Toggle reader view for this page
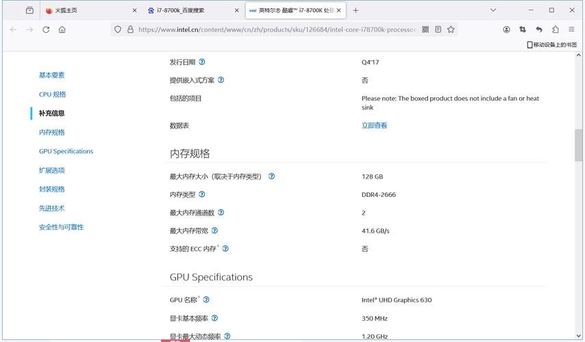Screen dimensions: 585x342 [438, 29]
